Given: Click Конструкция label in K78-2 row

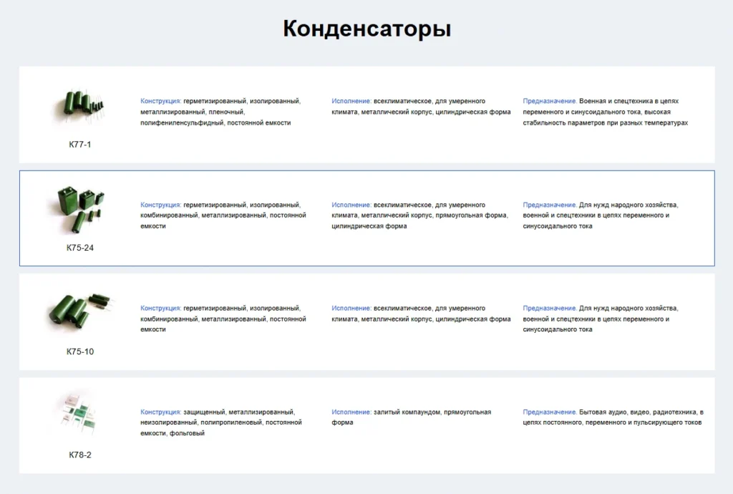Looking at the screenshot, I should coord(161,412).
